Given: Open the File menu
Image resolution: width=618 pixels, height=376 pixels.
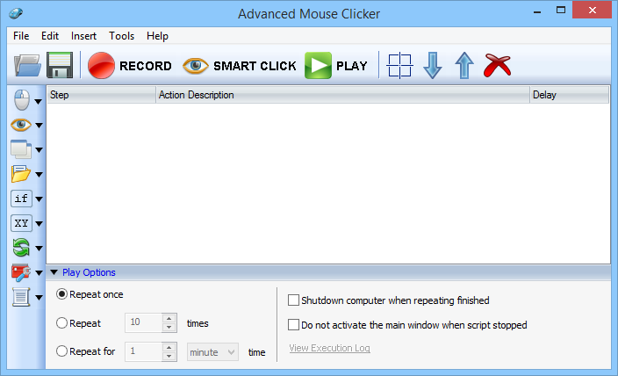Looking at the screenshot, I should pos(21,36).
